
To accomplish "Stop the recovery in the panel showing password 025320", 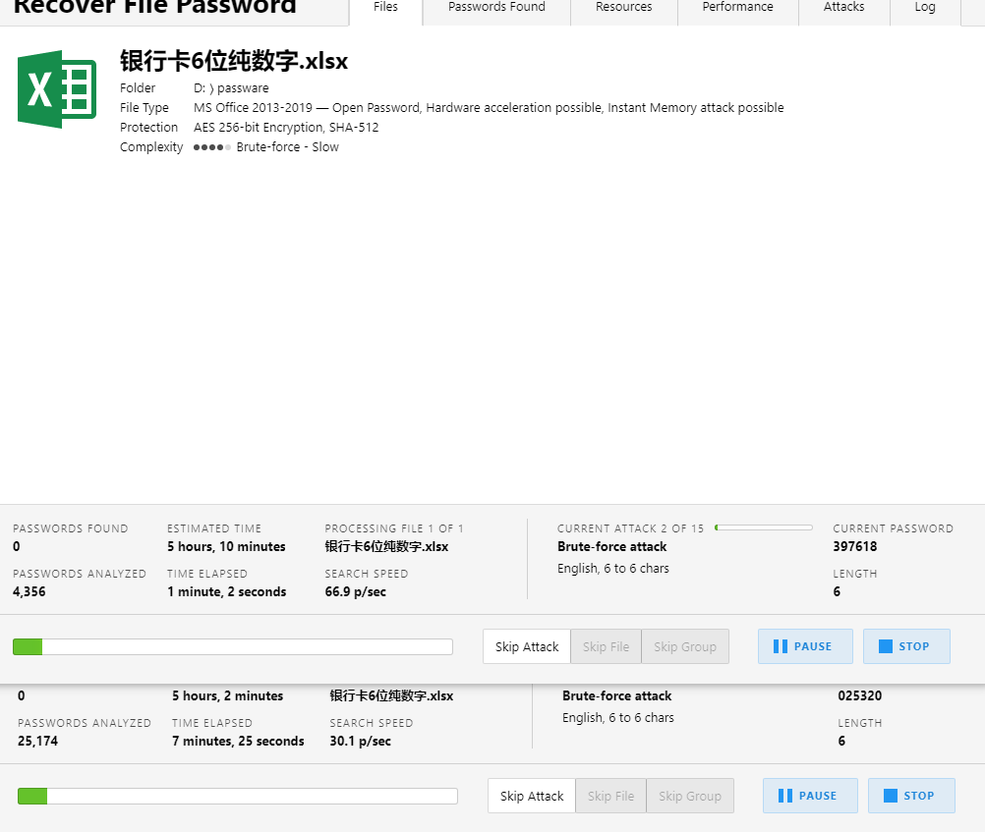I will 910,796.
